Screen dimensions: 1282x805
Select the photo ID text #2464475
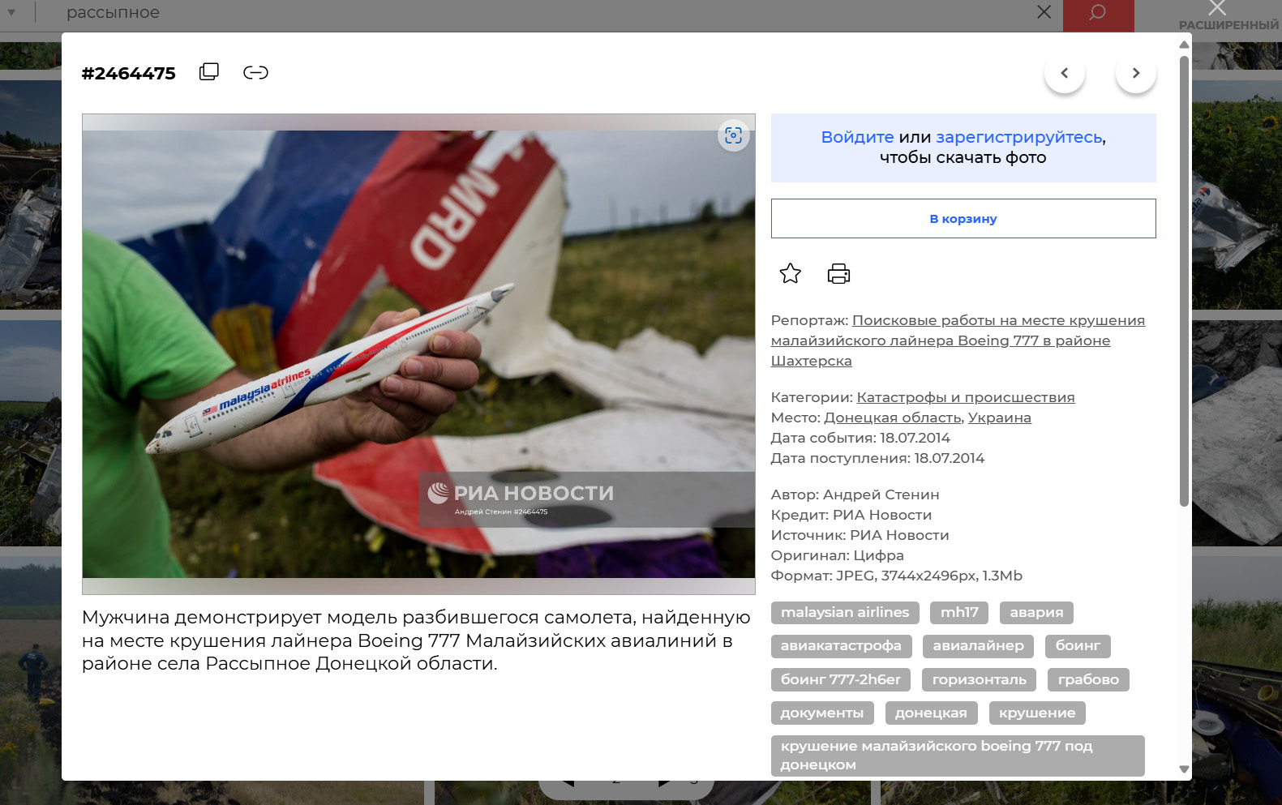coord(129,74)
